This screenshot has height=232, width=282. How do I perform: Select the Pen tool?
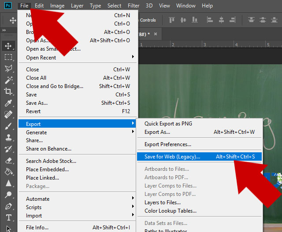[x=8, y=206]
